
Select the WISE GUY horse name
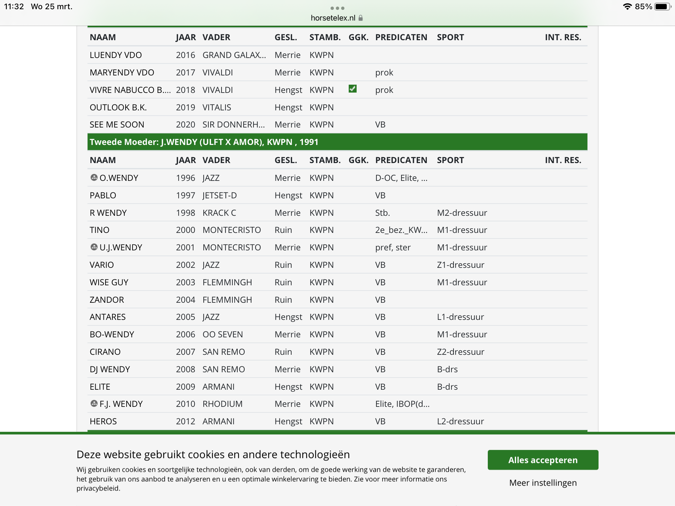click(109, 282)
